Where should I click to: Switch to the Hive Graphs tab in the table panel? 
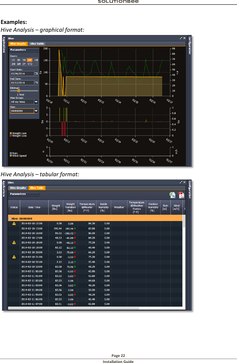pos(18,188)
